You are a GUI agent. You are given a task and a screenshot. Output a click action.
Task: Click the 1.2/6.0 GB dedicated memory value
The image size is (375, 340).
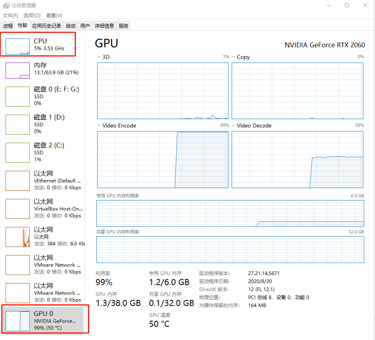[x=169, y=282]
